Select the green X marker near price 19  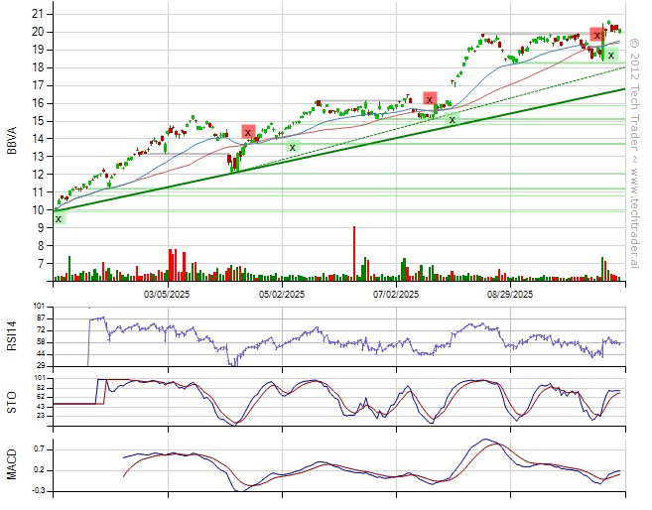(x=610, y=56)
